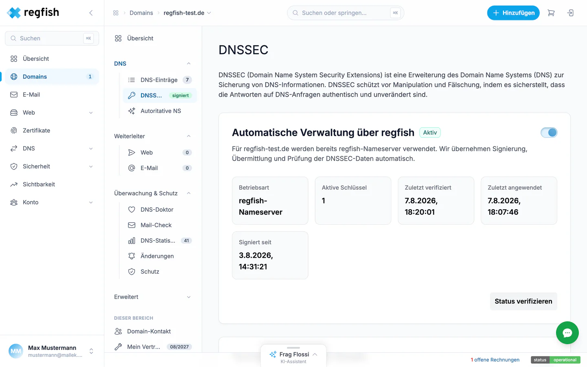
Task: Expand the Konto menu
Action: [91, 202]
